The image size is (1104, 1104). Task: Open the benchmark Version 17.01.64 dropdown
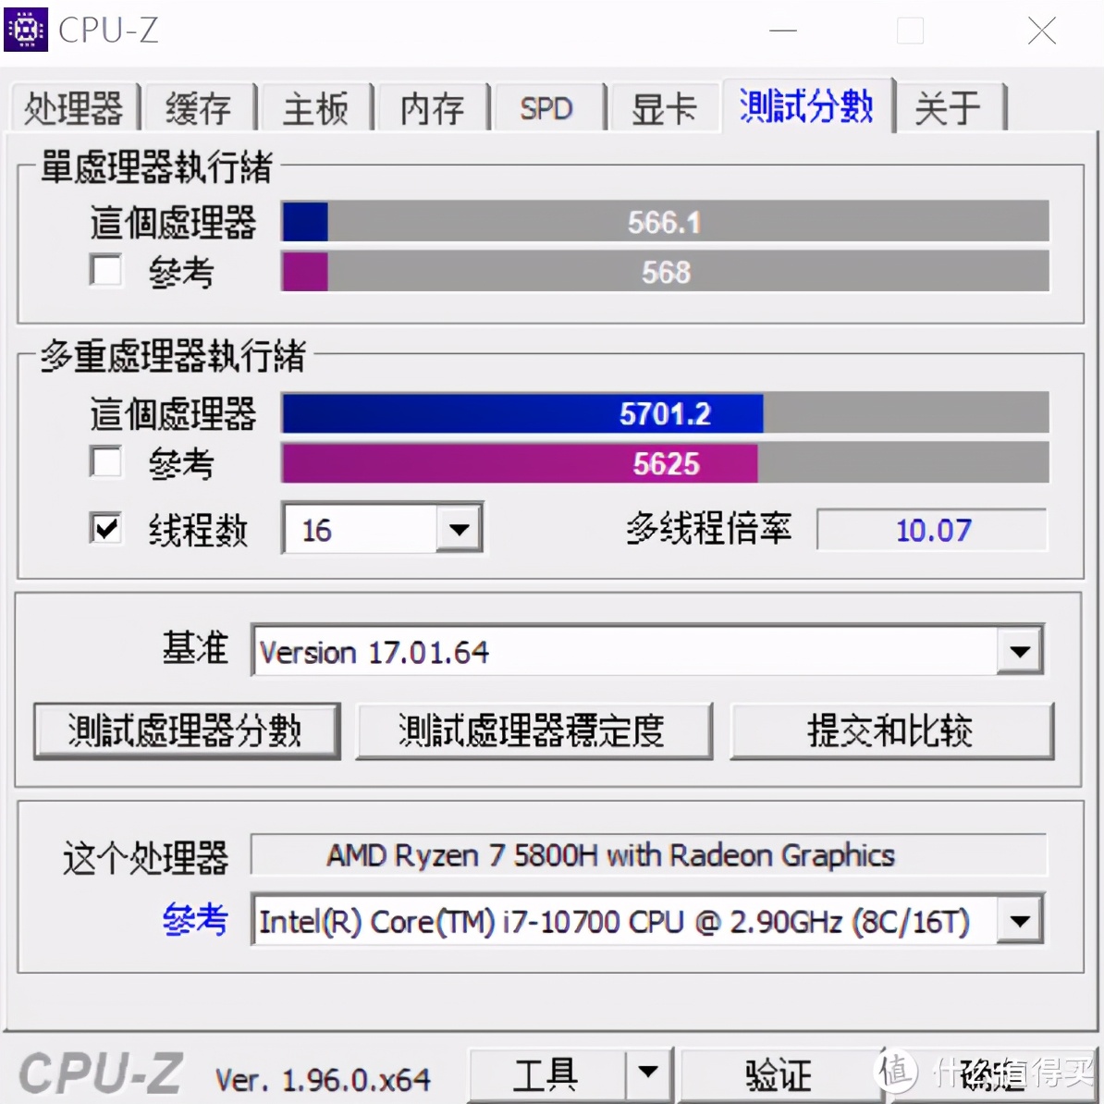1019,651
